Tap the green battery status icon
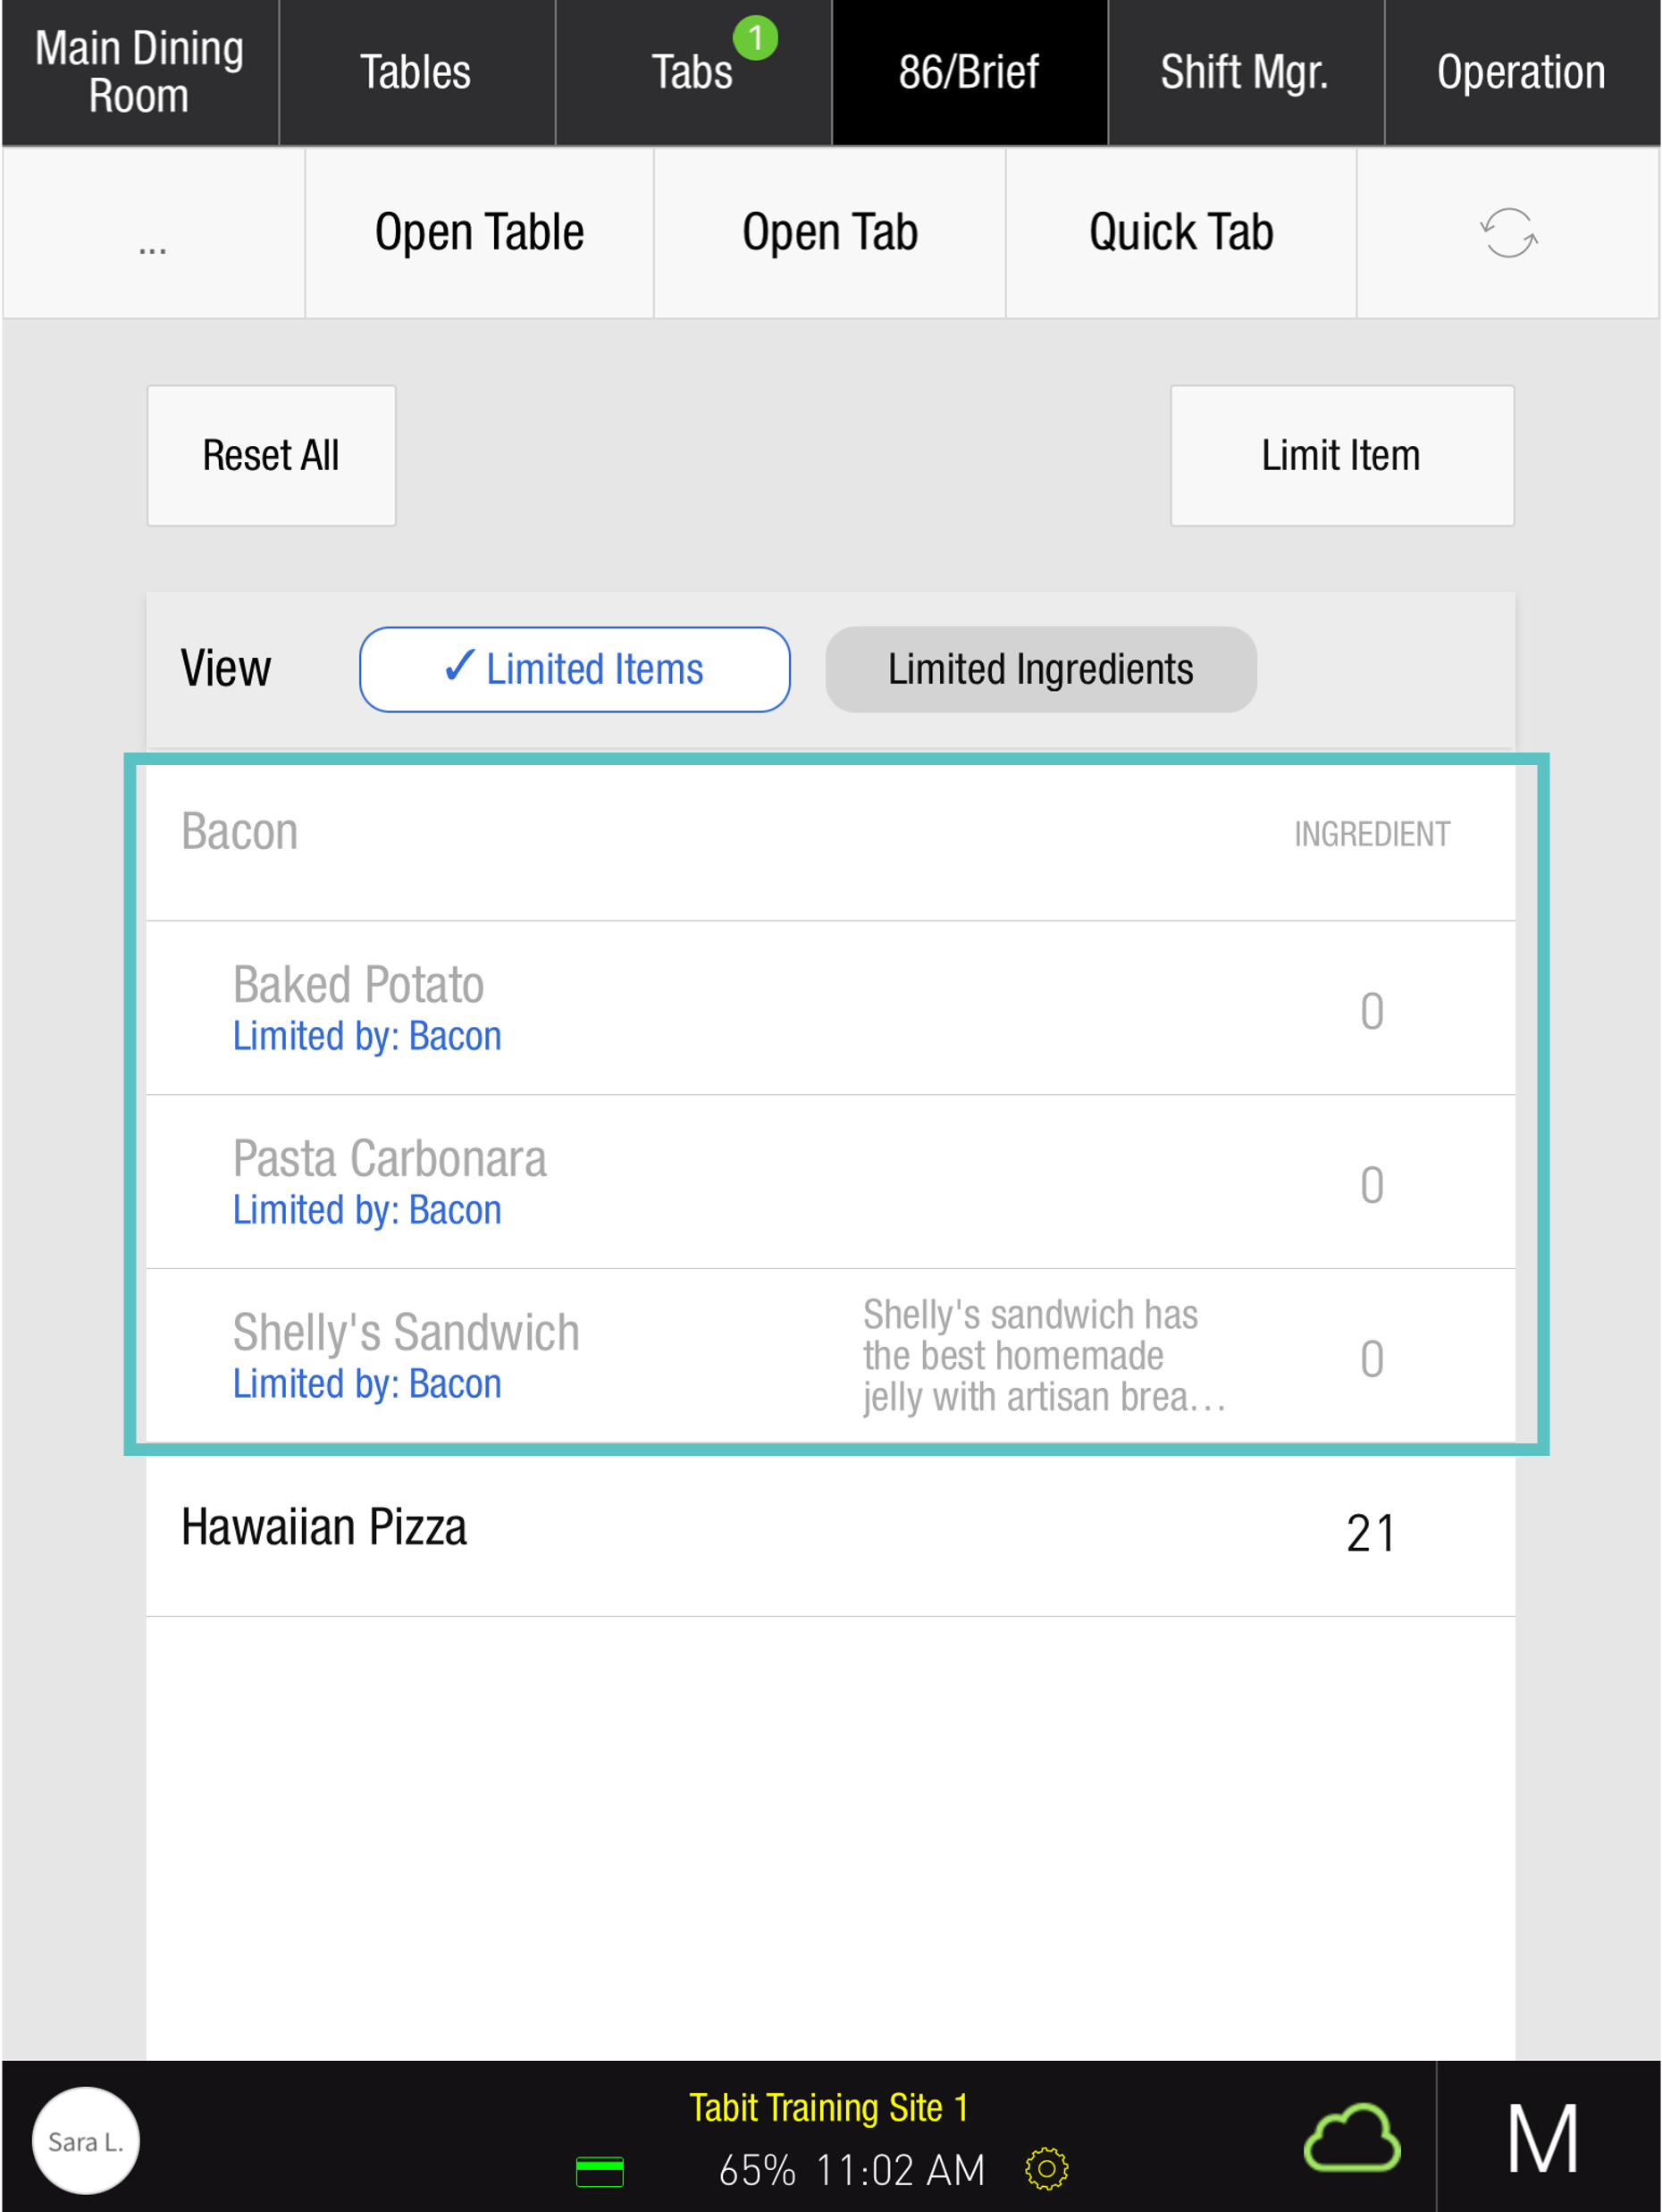 (600, 2171)
